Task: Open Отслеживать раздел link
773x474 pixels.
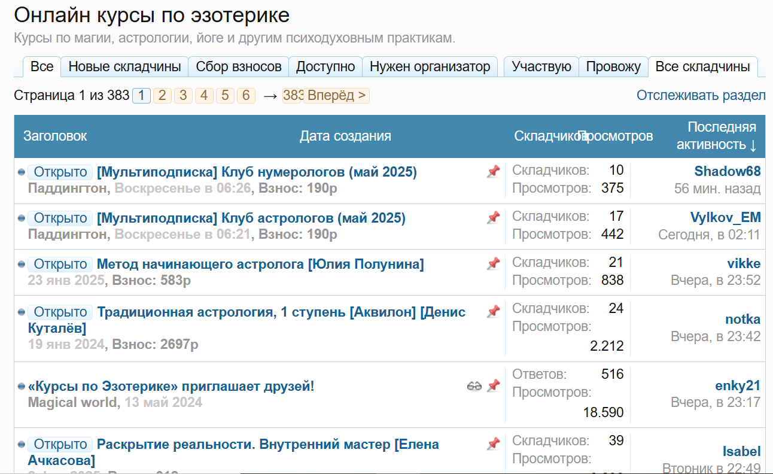Action: pos(701,95)
